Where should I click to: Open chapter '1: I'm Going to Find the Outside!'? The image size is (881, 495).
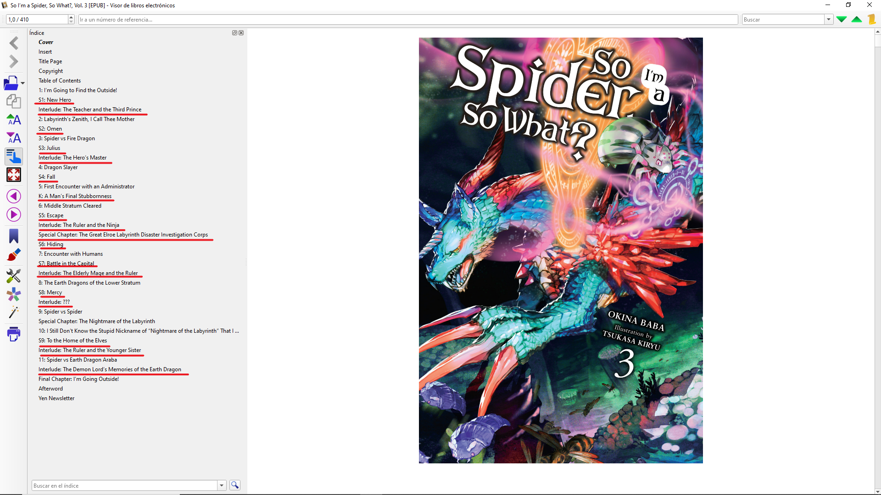point(78,90)
